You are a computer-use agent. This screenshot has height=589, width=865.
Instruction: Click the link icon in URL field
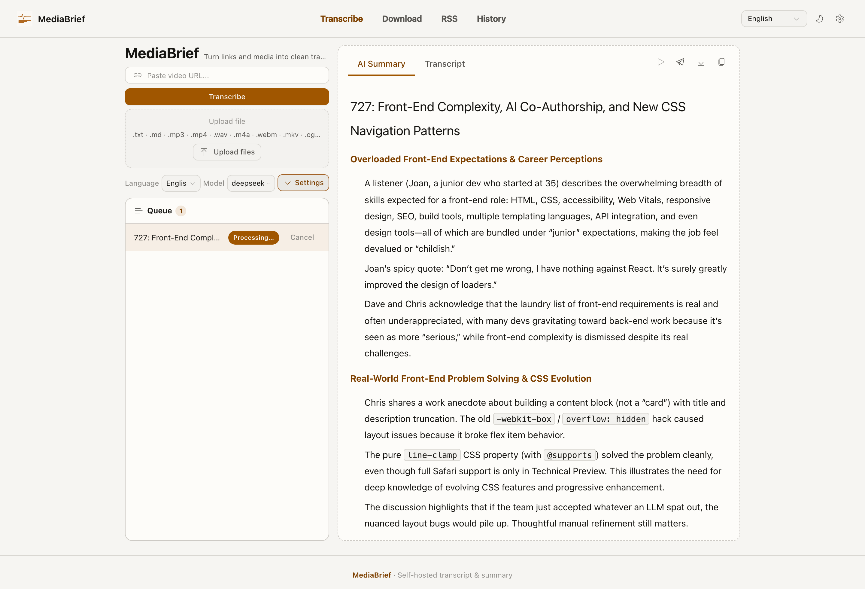[x=137, y=75]
